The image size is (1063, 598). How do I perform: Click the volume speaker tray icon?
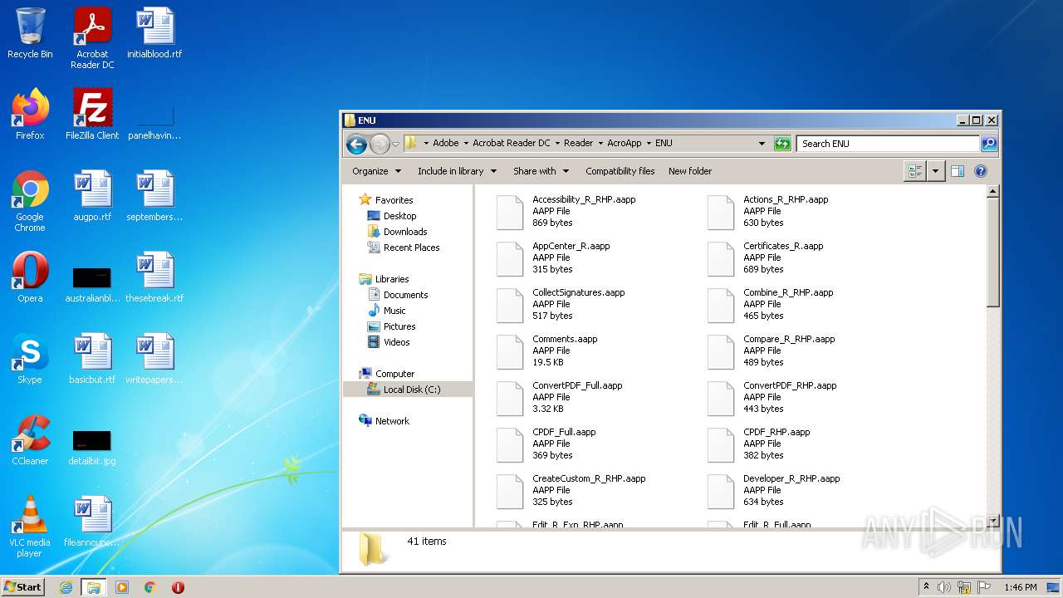coord(944,587)
